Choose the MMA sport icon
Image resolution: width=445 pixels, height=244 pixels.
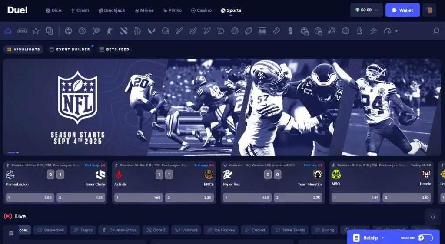(262, 31)
